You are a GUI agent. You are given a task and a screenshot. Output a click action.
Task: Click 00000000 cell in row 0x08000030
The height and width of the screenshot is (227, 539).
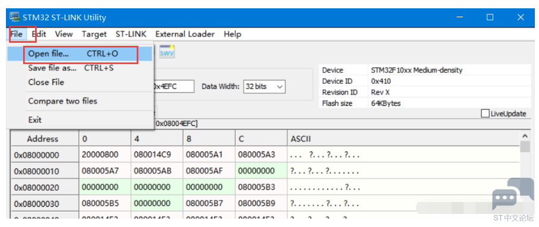(157, 204)
